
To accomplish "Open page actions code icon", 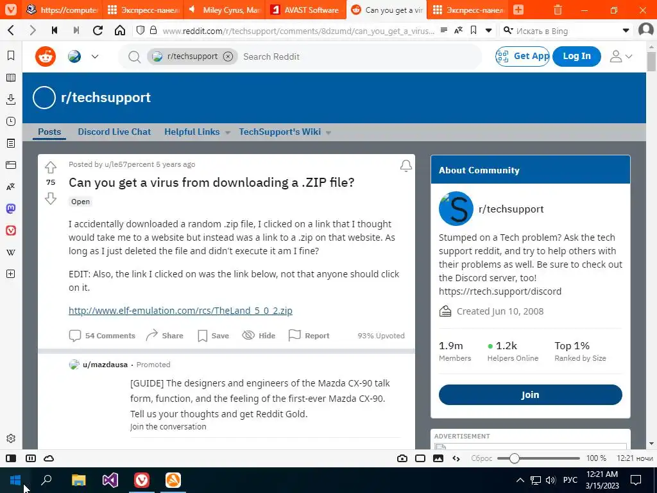I will point(456,458).
